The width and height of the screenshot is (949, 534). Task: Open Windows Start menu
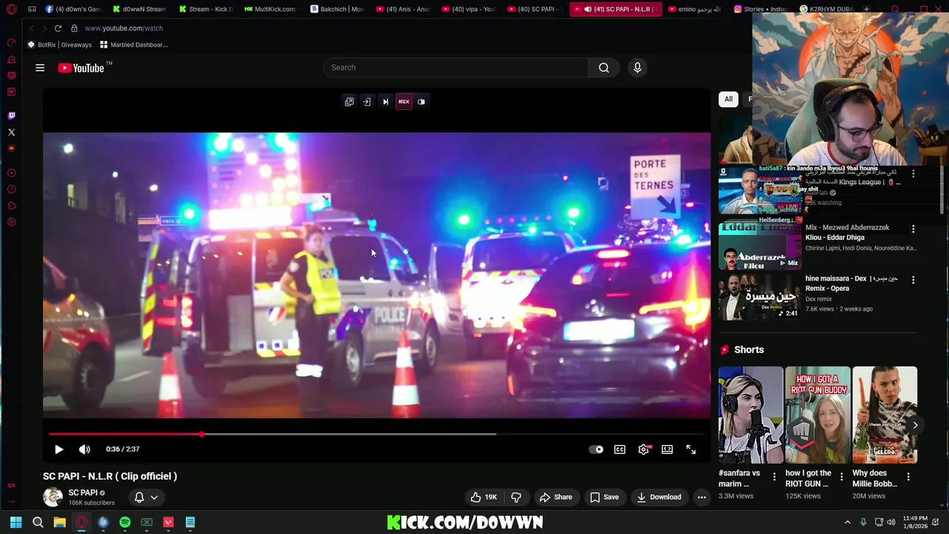16,522
